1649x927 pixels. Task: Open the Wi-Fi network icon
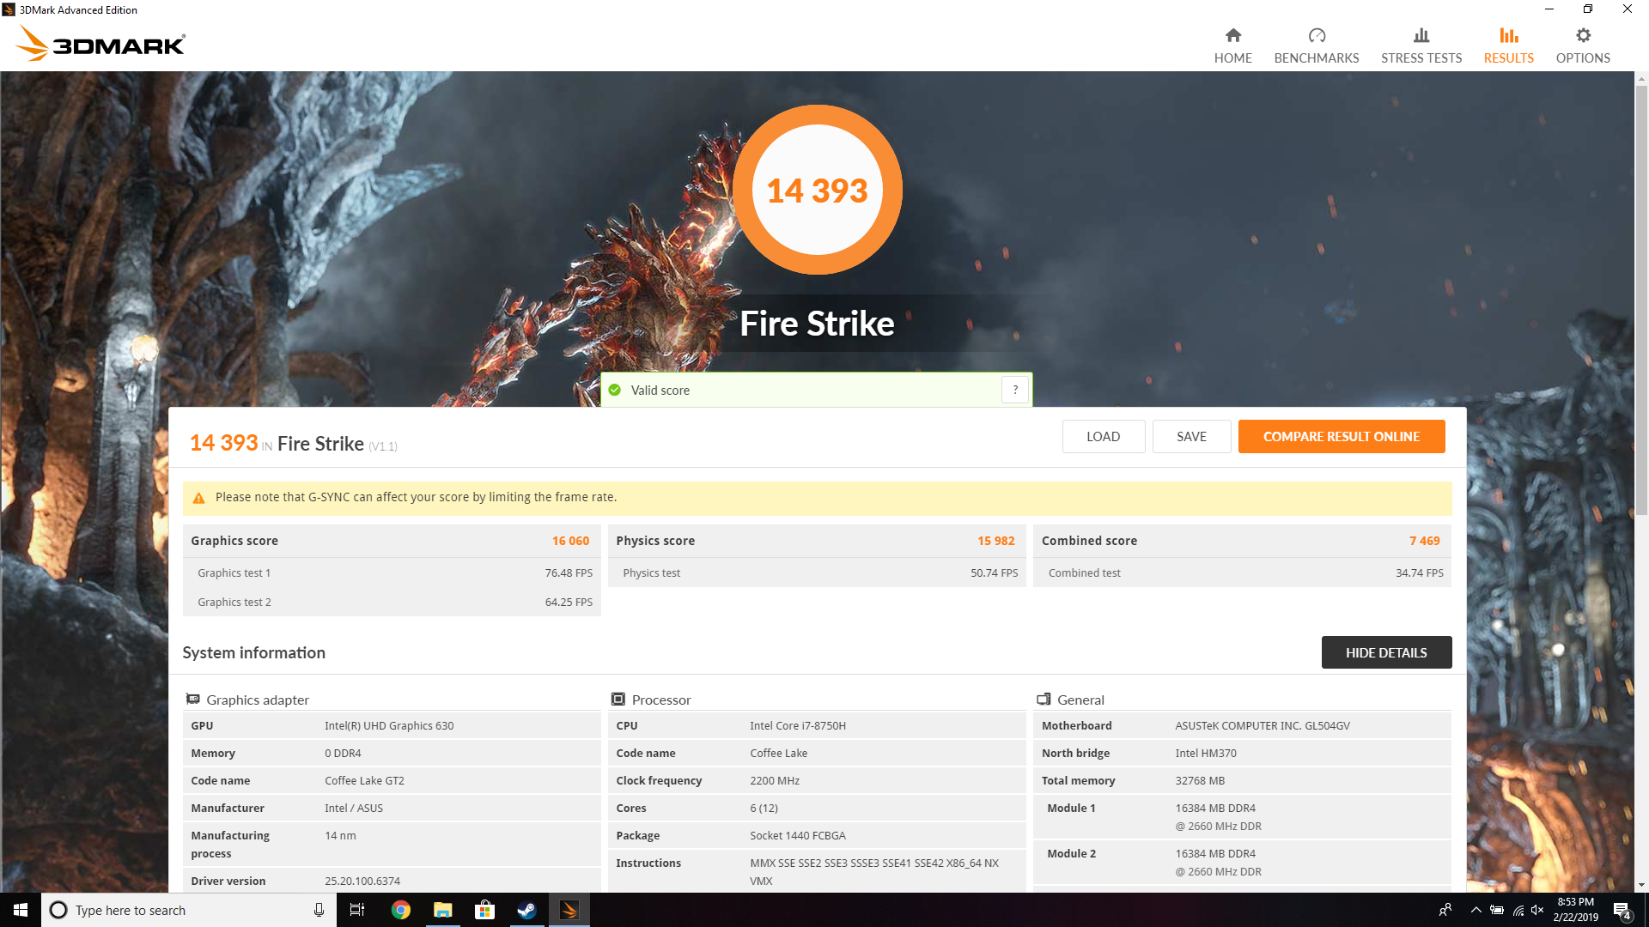pyautogui.click(x=1518, y=910)
